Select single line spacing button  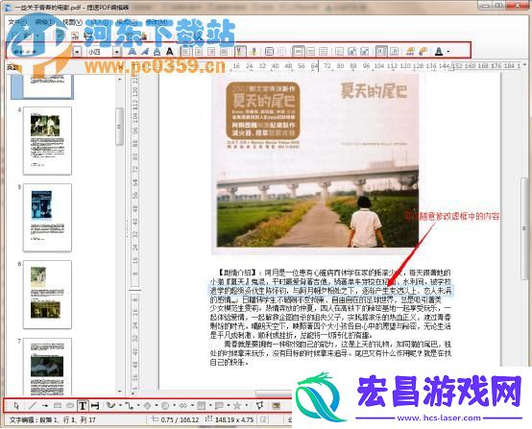[299, 52]
